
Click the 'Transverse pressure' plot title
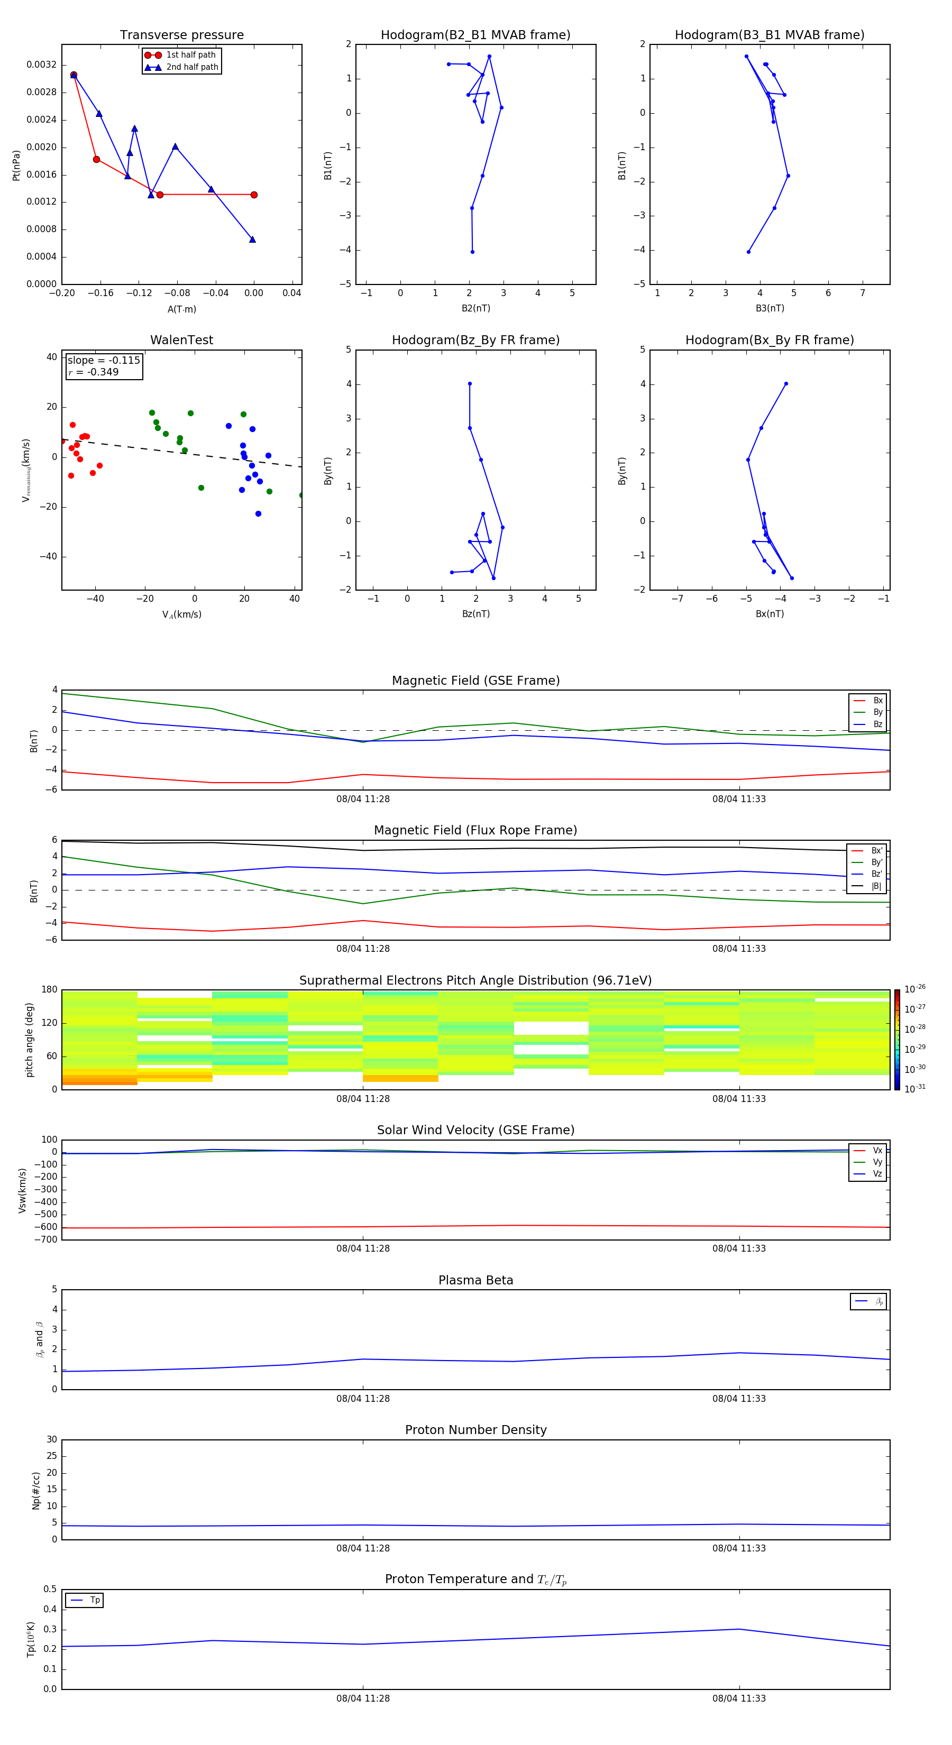181,35
